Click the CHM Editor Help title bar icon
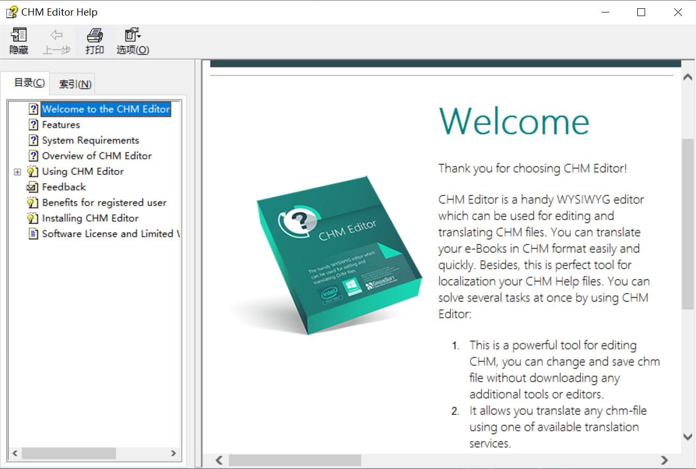 (x=11, y=12)
